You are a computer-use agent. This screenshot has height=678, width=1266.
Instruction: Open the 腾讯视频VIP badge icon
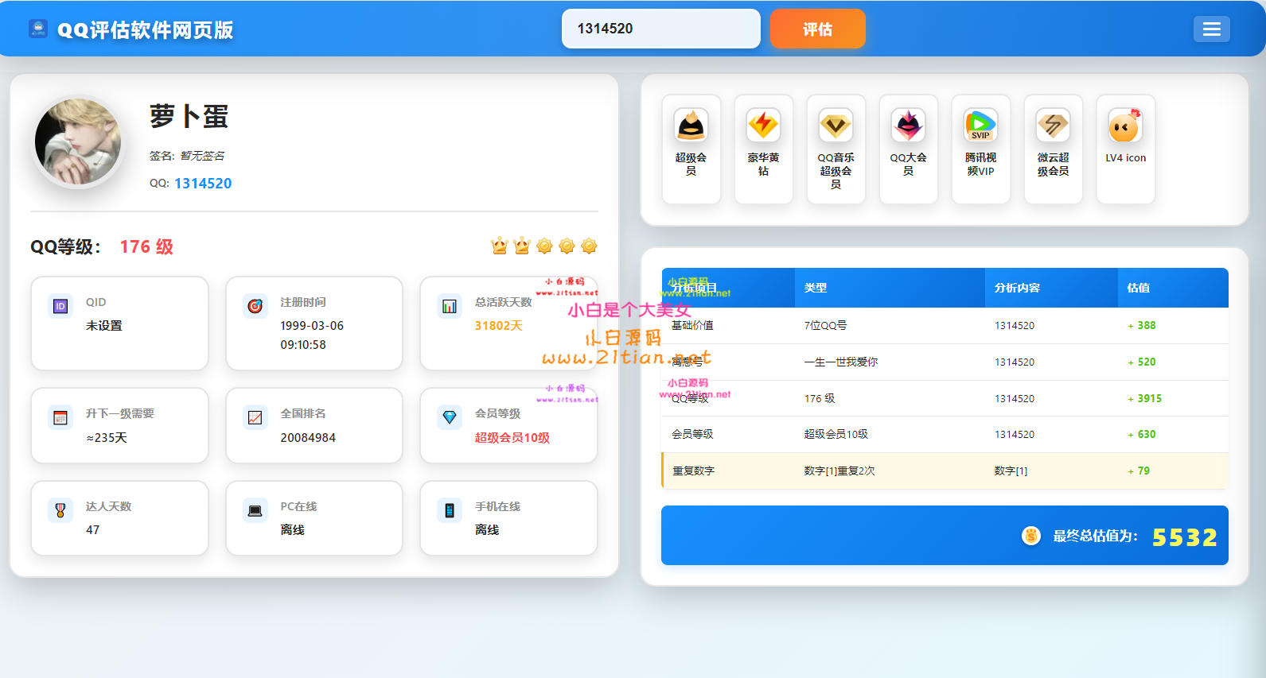click(x=980, y=126)
